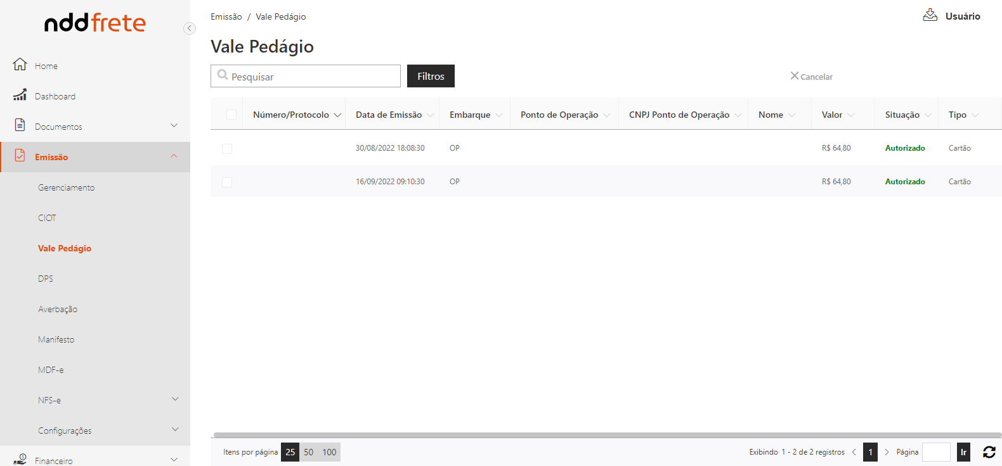This screenshot has width=1002, height=466.
Task: Click the Dashboard chart icon
Action: [x=20, y=95]
